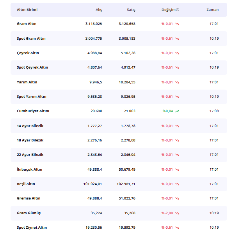
Task: Open Gremse Altın details
Action: click(x=28, y=198)
